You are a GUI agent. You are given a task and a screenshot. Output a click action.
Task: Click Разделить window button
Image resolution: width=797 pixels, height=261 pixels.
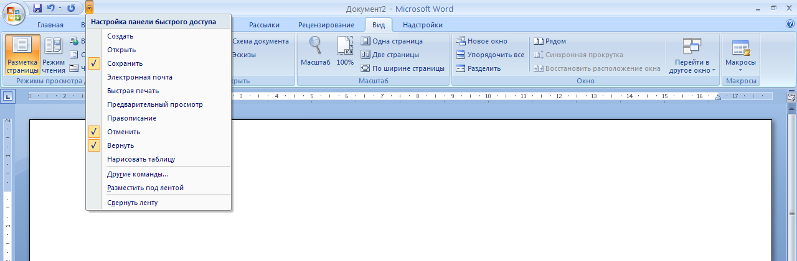(x=478, y=68)
